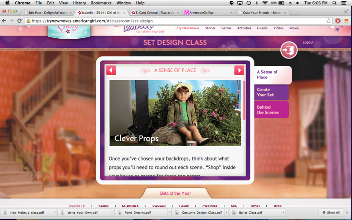Expand the Costume_Design_Class.pdf download dropdown arrow
This screenshot has width=352, height=220.
(226, 213)
